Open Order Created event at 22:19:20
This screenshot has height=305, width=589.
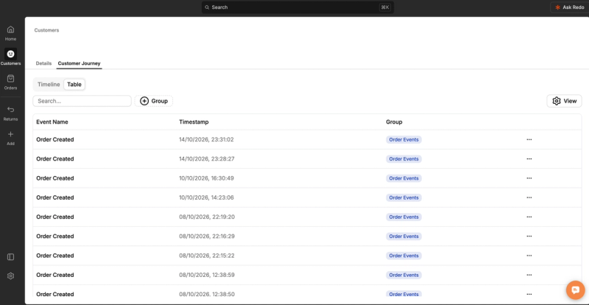click(54, 217)
